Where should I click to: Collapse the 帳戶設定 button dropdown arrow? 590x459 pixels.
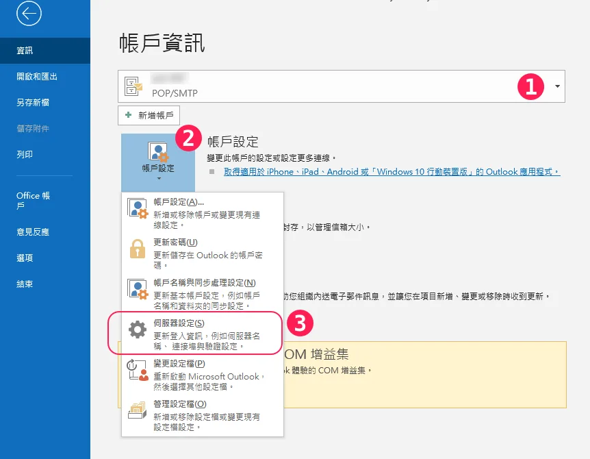(x=158, y=179)
